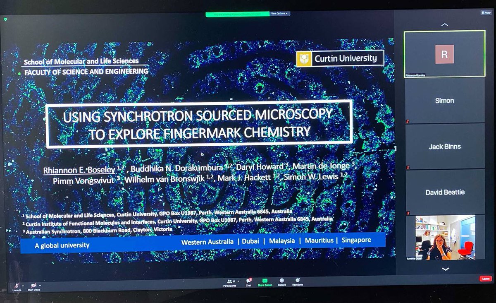Select Rhiannon Boseley's participant tile
This screenshot has width=496, height=303.
coord(444,54)
